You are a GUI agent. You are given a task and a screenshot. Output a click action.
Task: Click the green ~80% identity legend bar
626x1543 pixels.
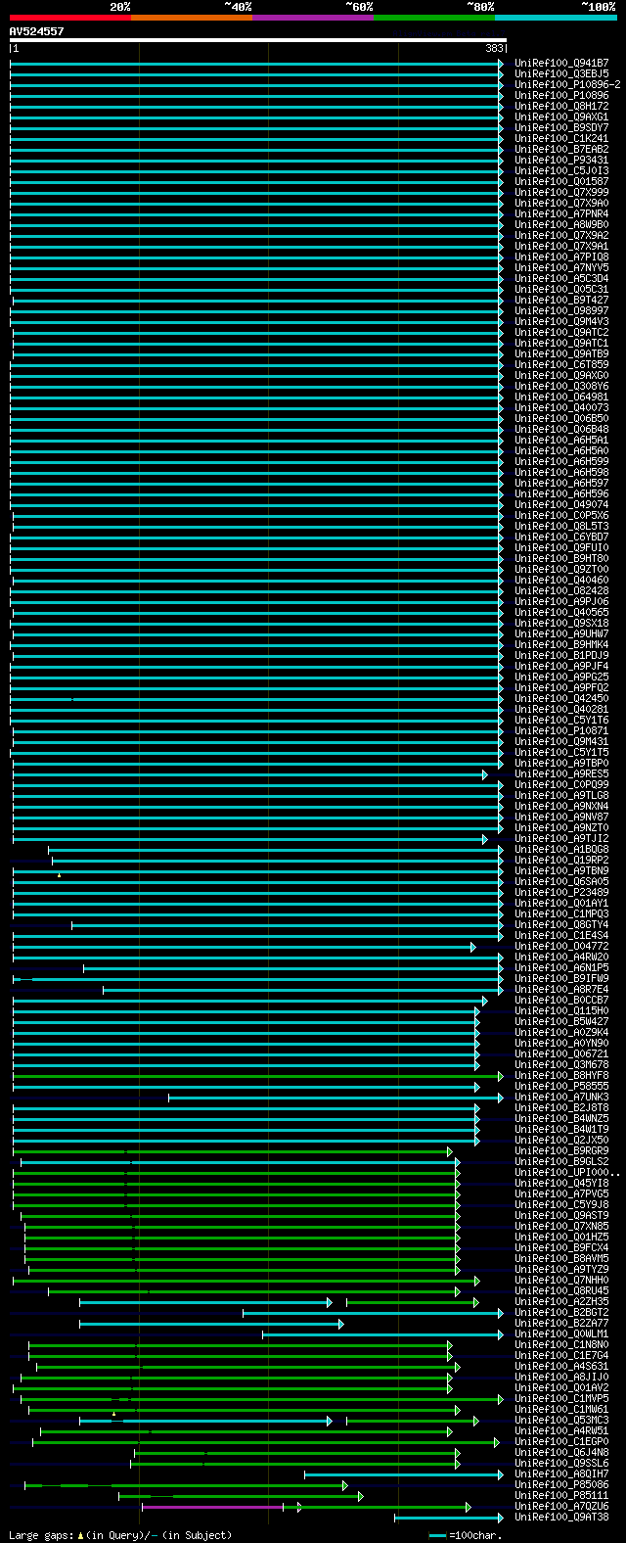pos(433,18)
